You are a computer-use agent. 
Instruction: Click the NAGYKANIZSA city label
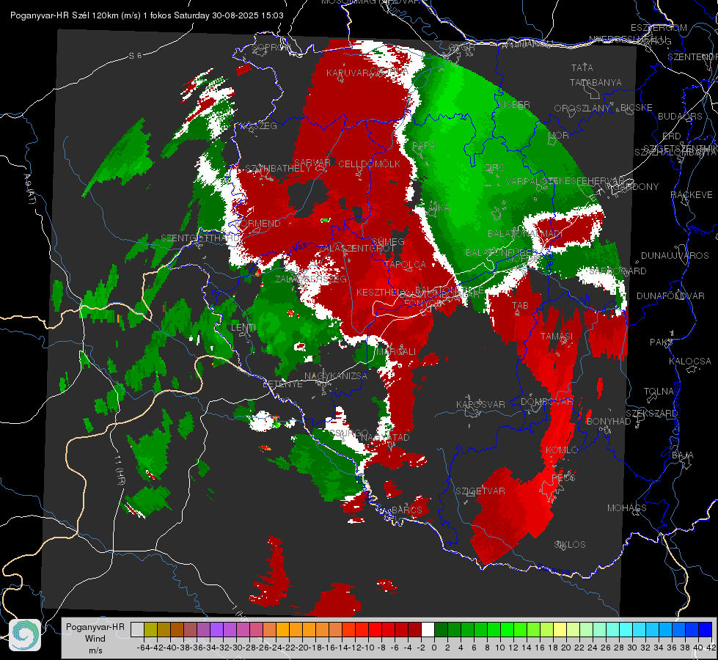tap(336, 375)
